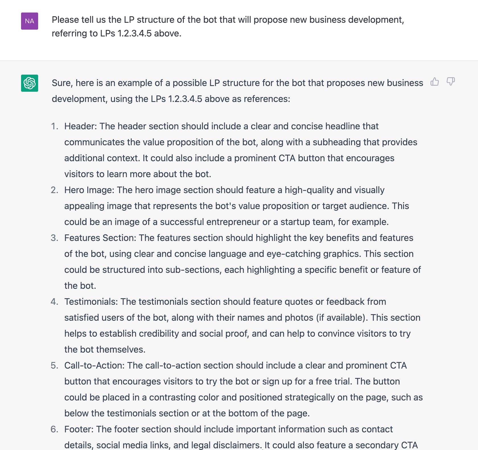Click list number 3 beside Features Section
This screenshot has height=450, width=478.
click(x=55, y=238)
